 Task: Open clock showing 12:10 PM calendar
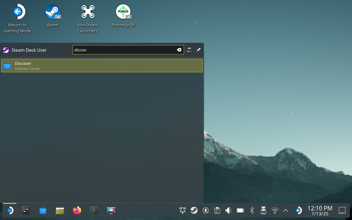click(x=320, y=211)
